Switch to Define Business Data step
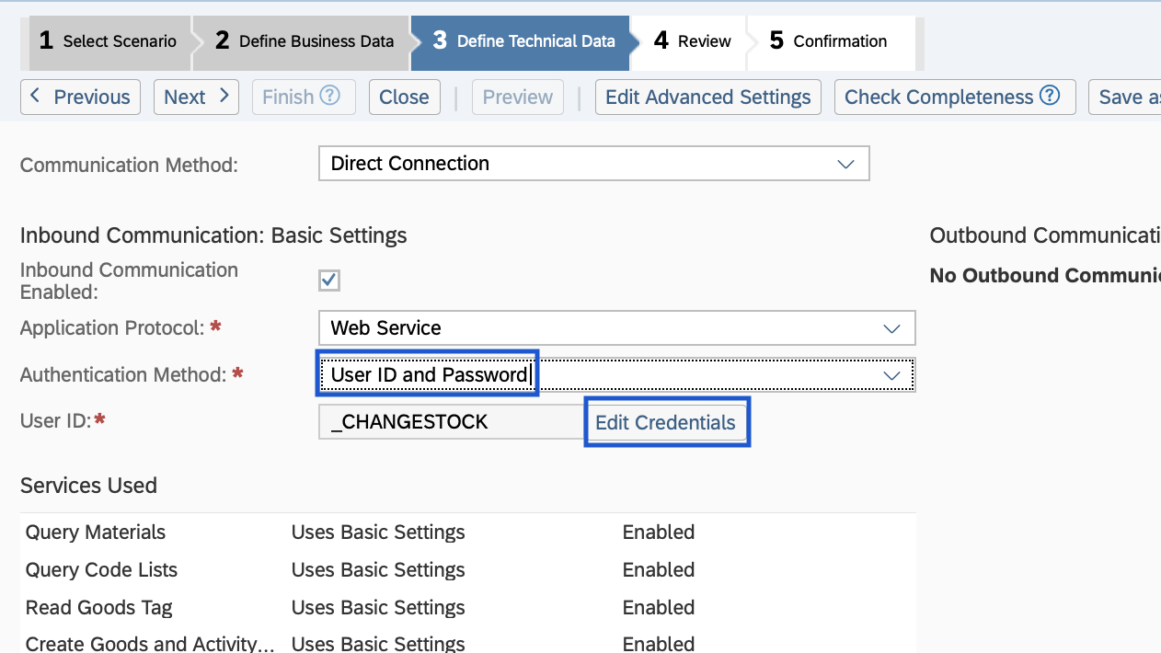This screenshot has width=1161, height=653. coord(304,41)
